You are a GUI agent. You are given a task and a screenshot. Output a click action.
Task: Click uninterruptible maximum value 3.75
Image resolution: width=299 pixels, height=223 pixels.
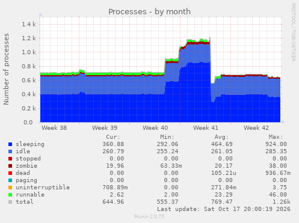[280, 188]
